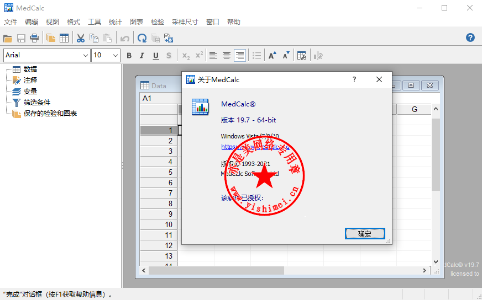The height and width of the screenshot is (300, 482).
Task: Select 变量 in the sidebar tree
Action: [x=30, y=92]
